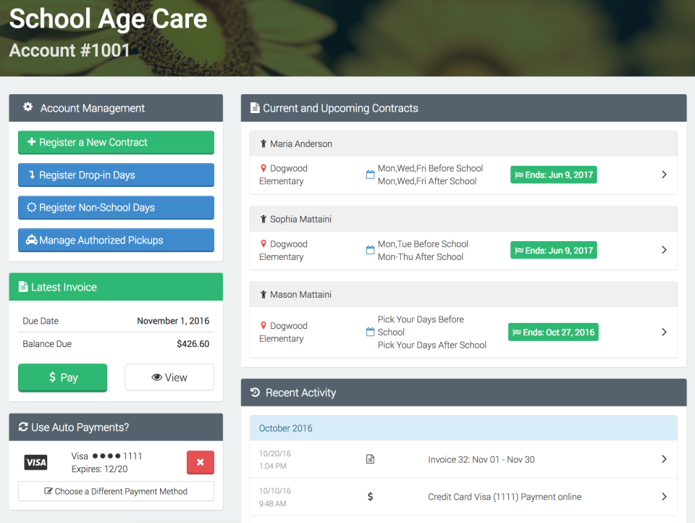This screenshot has width=695, height=523.
Task: Remove the Visa auto payment card
Action: tap(201, 462)
